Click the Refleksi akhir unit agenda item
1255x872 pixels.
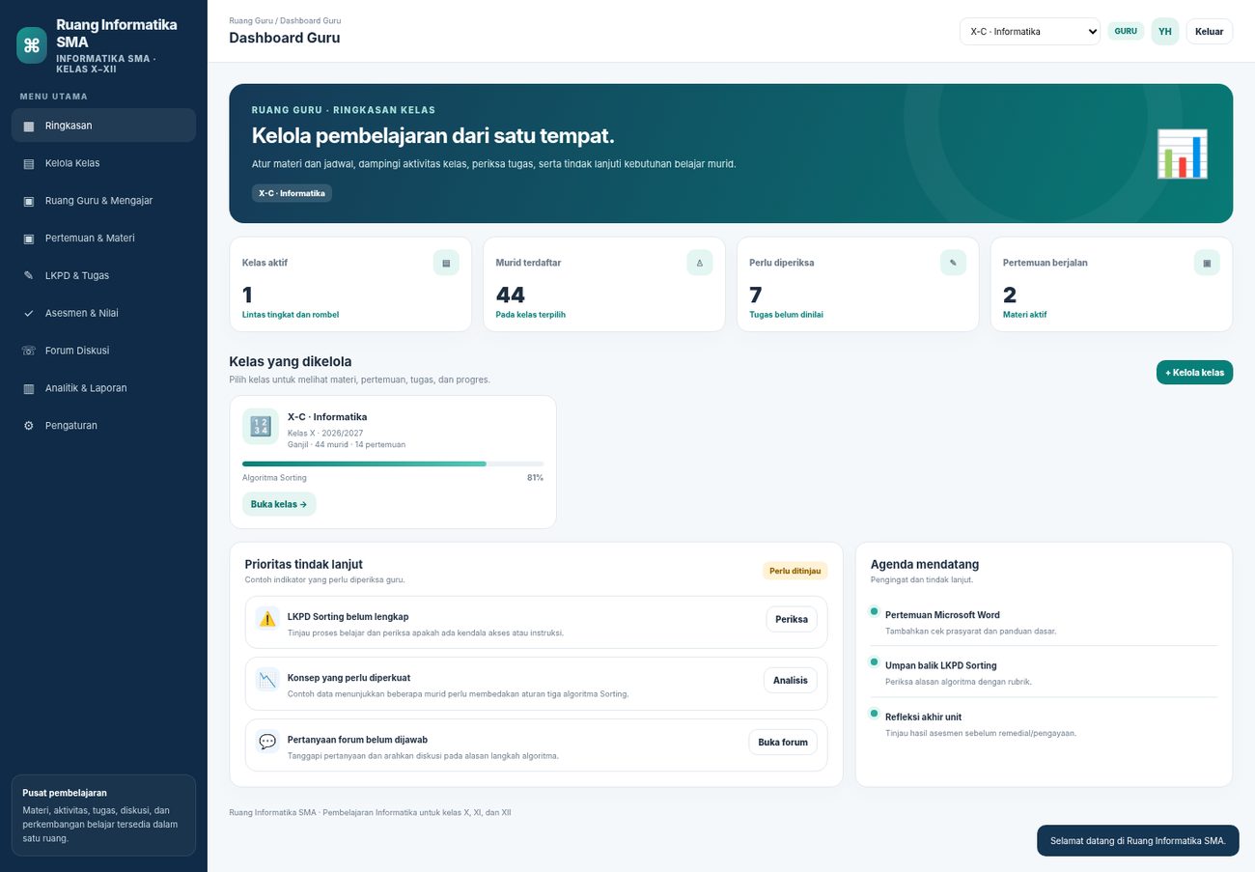click(x=1044, y=724)
